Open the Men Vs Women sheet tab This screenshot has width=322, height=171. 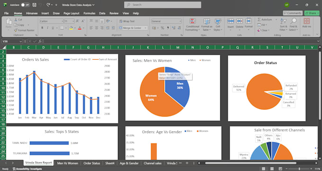click(68, 163)
